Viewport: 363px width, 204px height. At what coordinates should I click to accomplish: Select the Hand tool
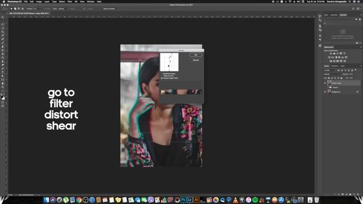click(3, 83)
